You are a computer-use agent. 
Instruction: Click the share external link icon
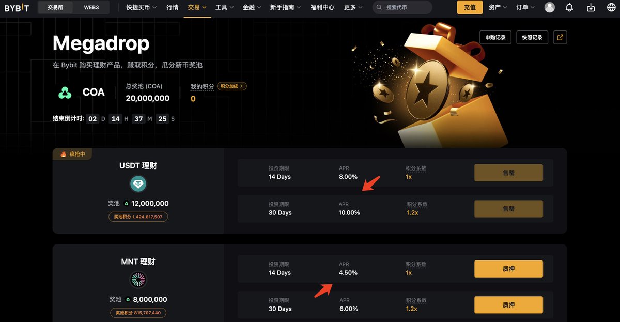pos(560,37)
